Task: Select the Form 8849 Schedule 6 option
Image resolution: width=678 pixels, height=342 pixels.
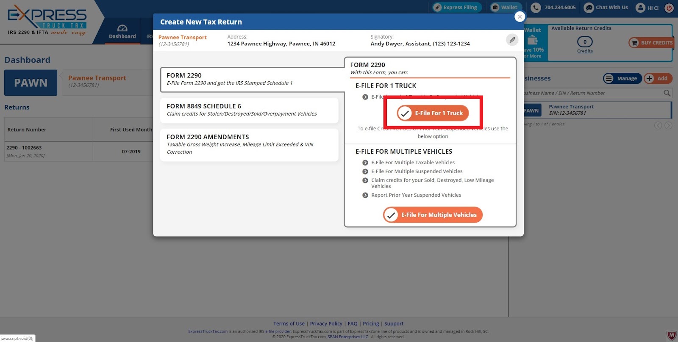Action: [249, 110]
